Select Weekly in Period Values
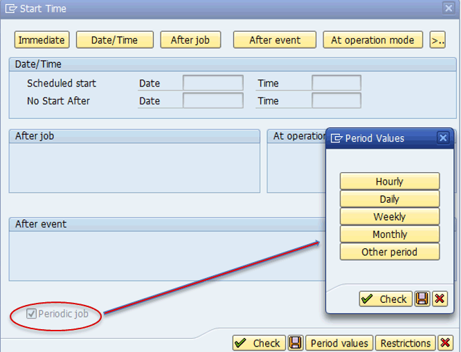461x352 pixels. (x=390, y=216)
